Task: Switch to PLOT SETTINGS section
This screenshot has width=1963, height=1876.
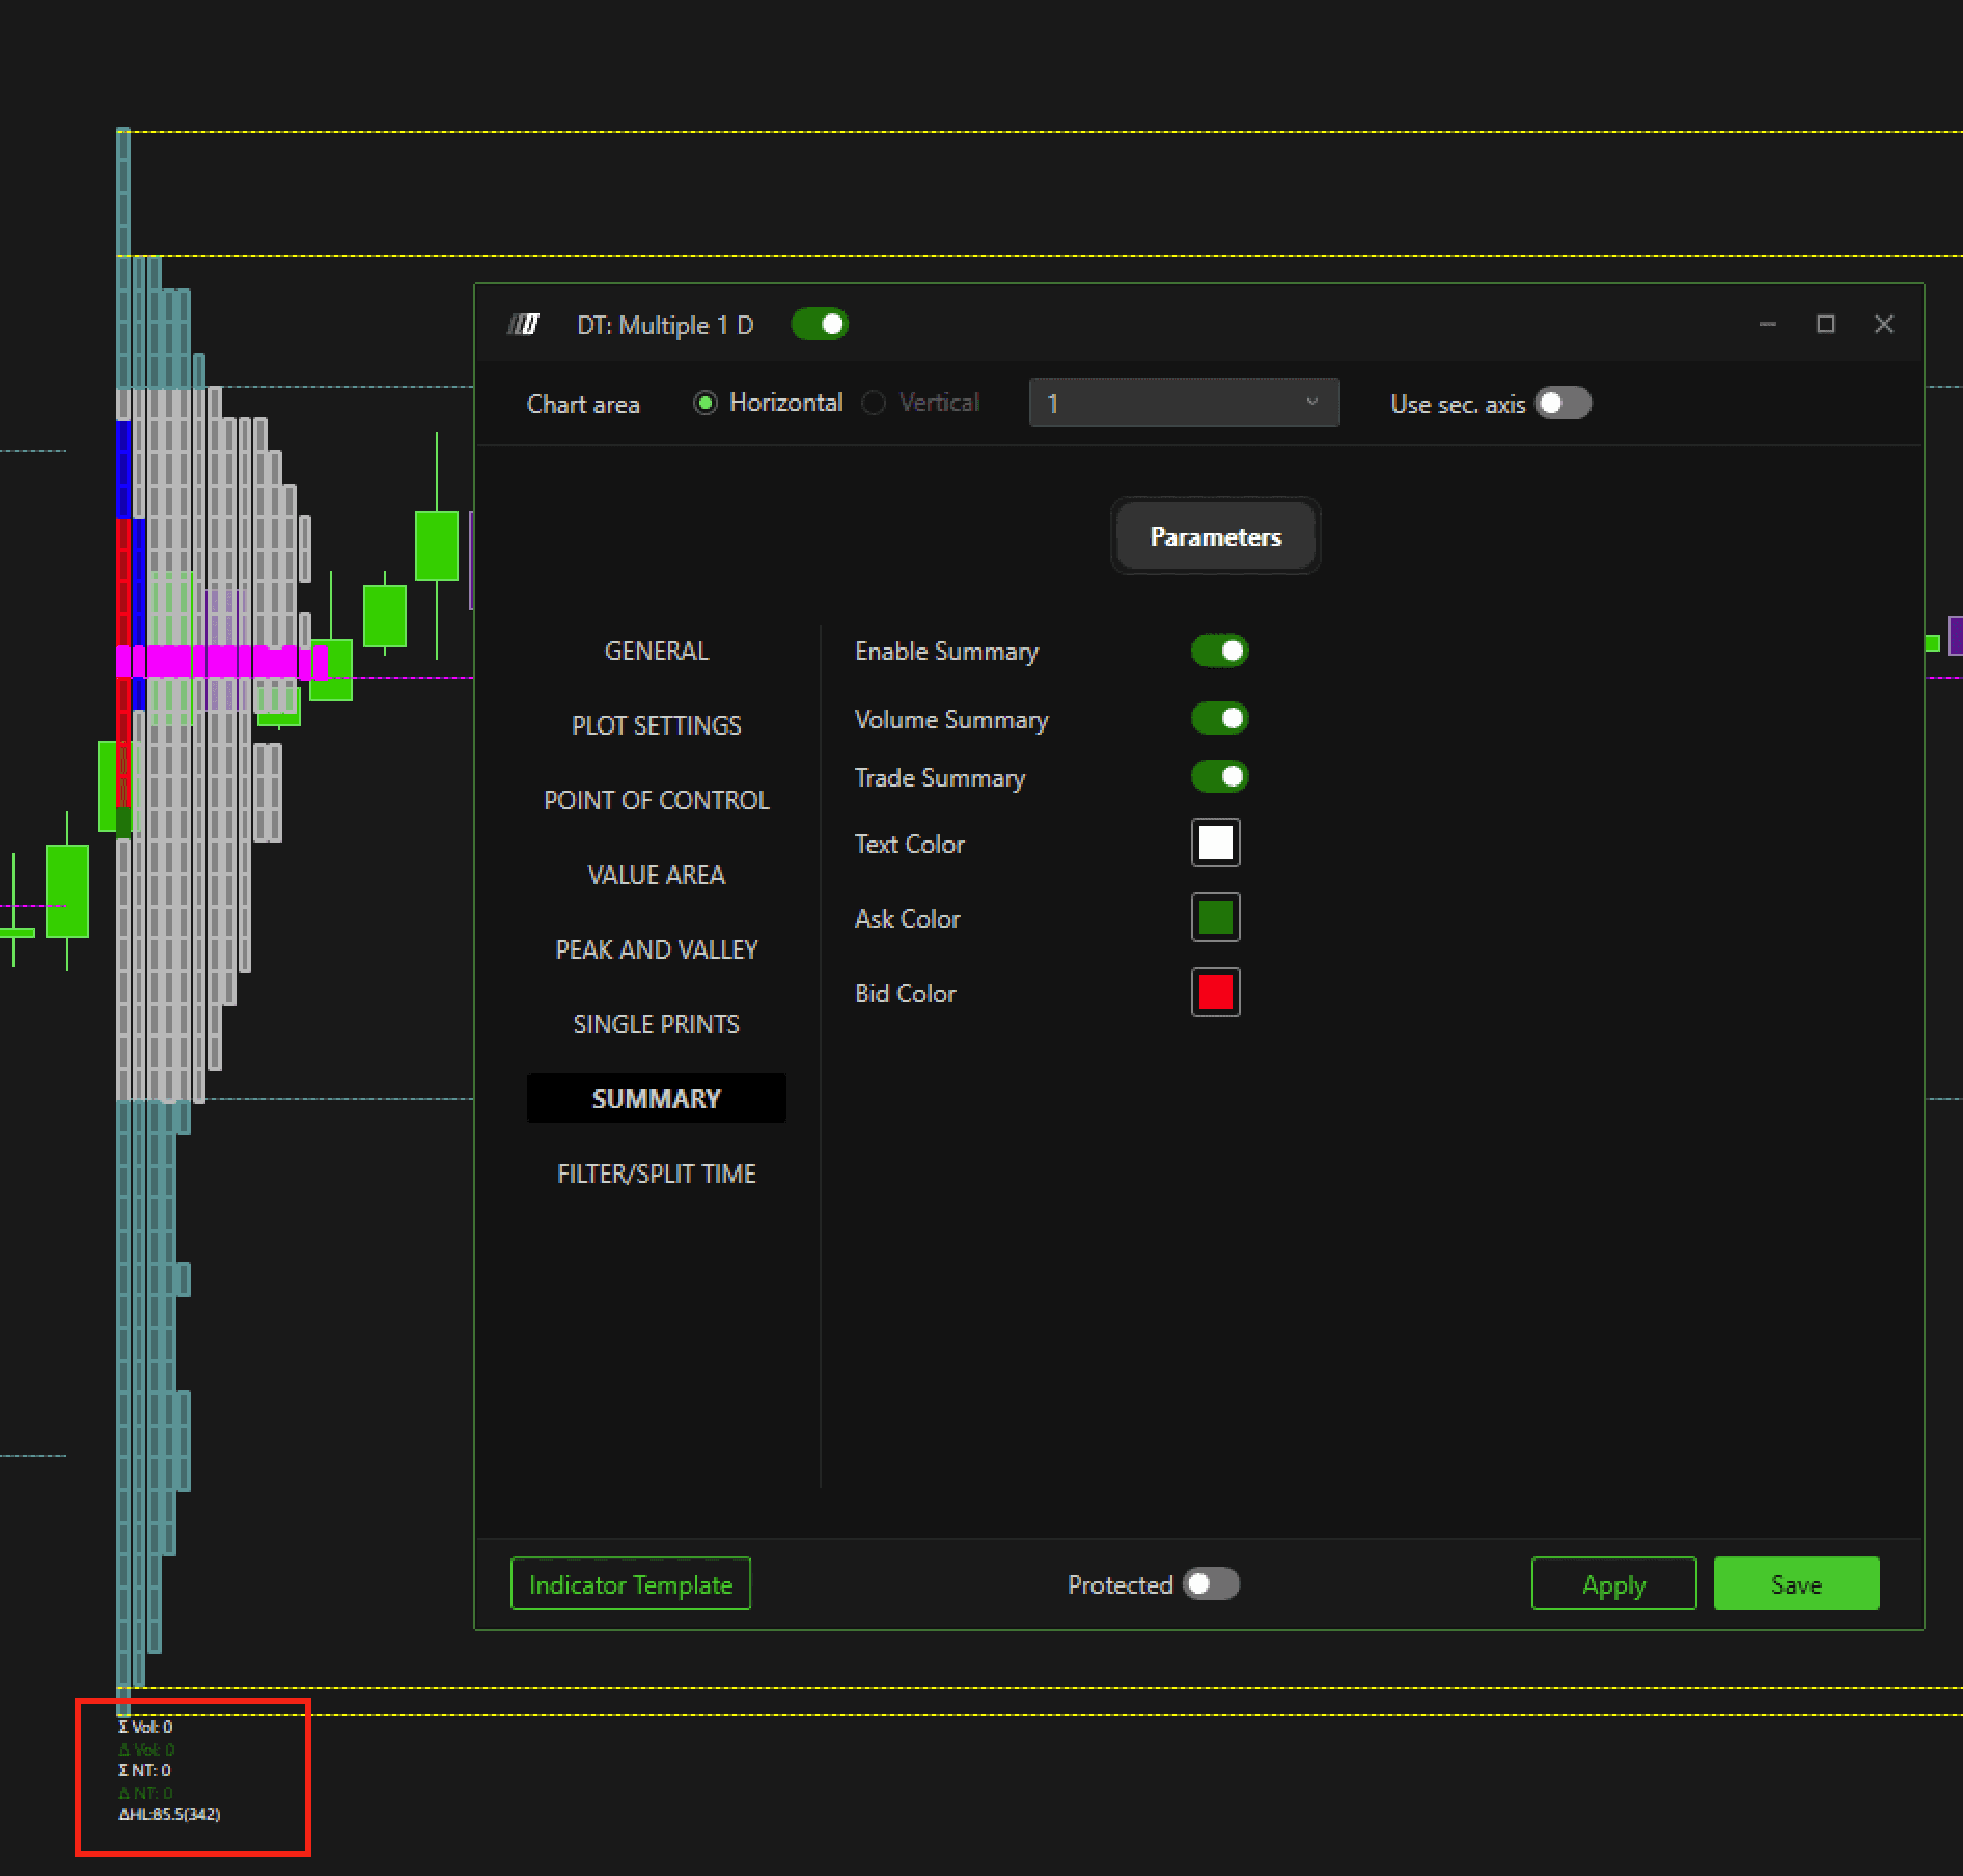Action: tap(656, 725)
